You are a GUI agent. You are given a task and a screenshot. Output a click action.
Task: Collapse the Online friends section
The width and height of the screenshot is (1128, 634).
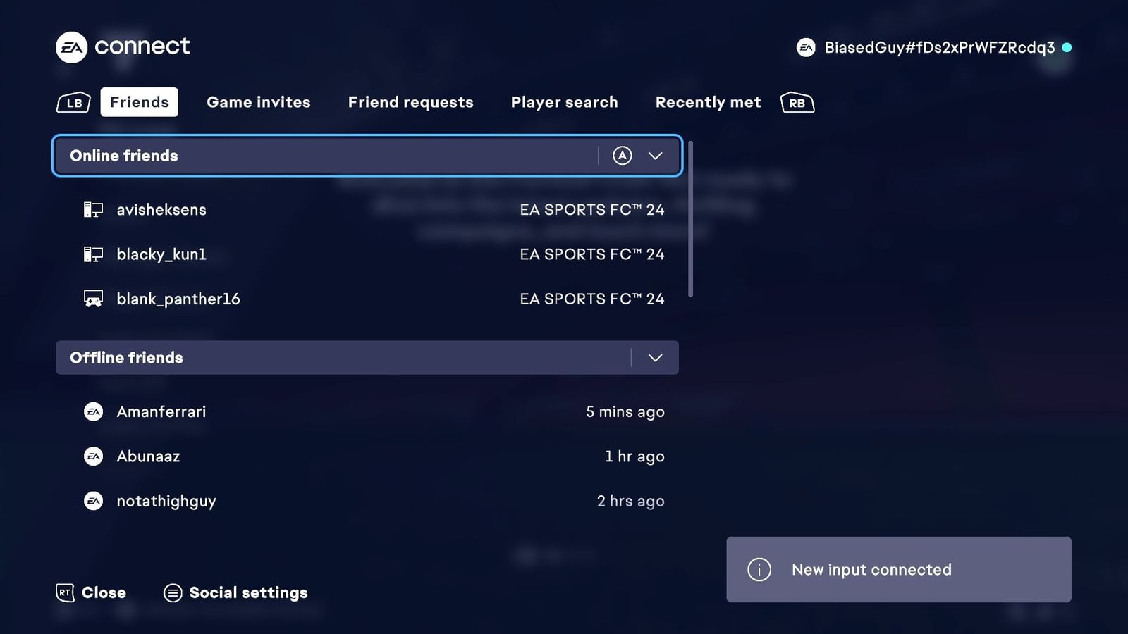[656, 156]
